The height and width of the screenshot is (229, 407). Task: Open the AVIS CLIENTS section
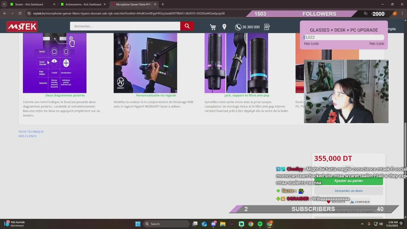[x=27, y=136]
